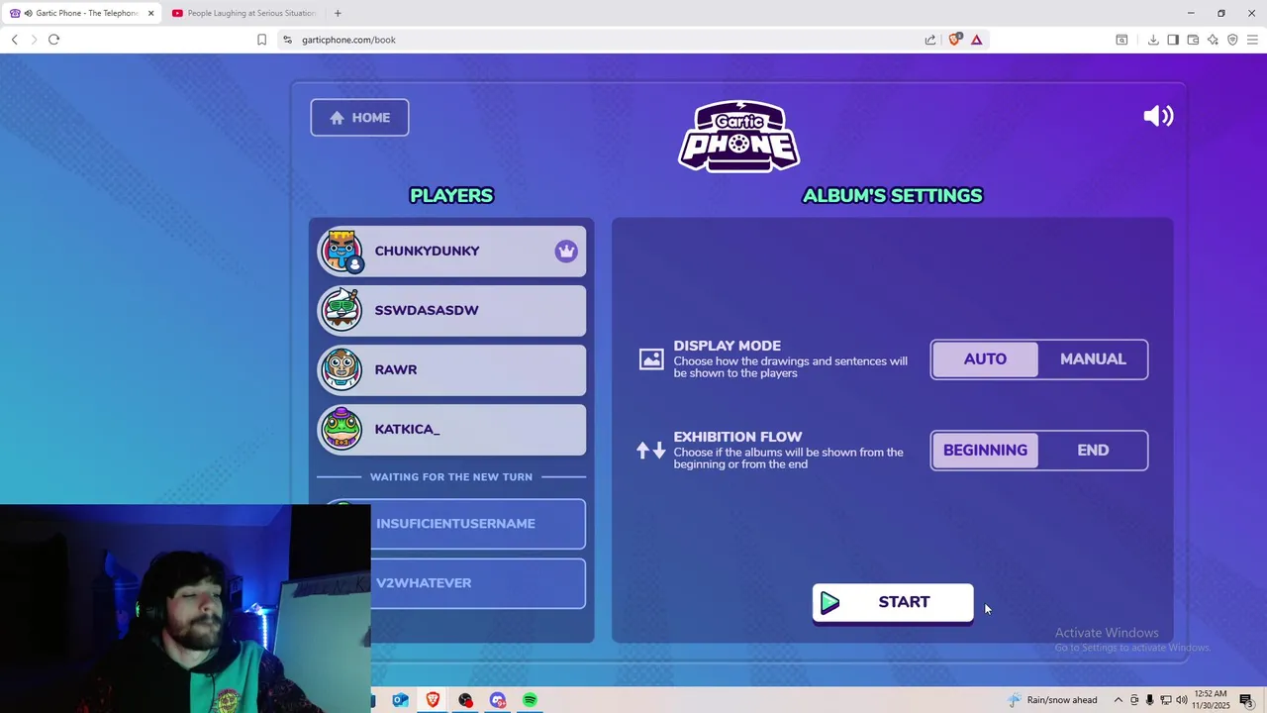Bookmark this page icon
This screenshot has height=713, width=1267.
(x=261, y=40)
